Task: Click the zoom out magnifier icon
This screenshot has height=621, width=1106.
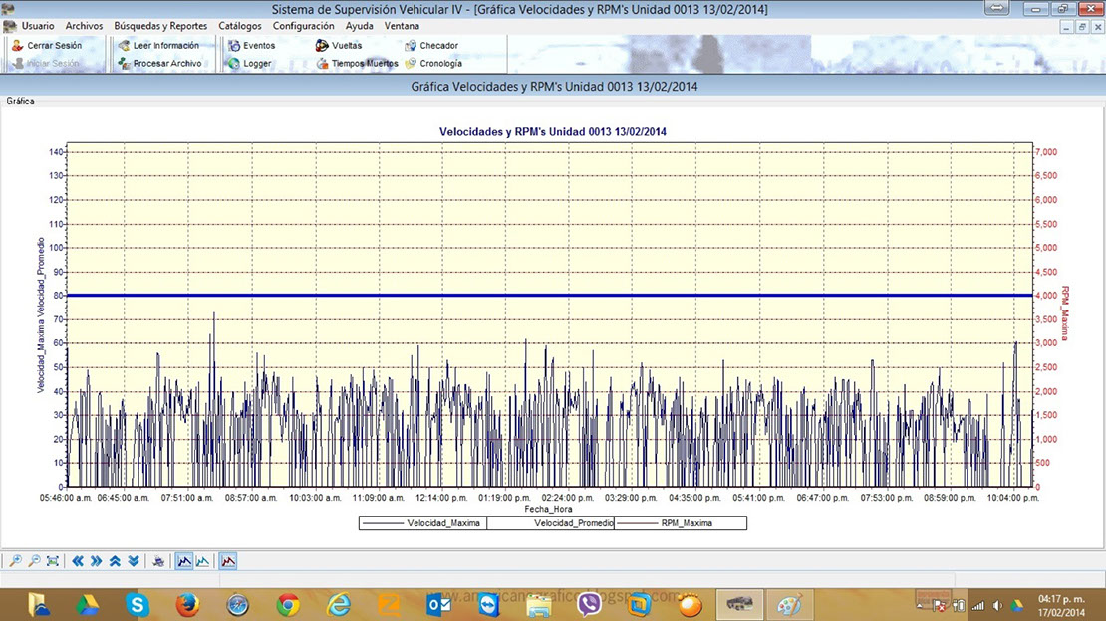Action: tap(34, 561)
